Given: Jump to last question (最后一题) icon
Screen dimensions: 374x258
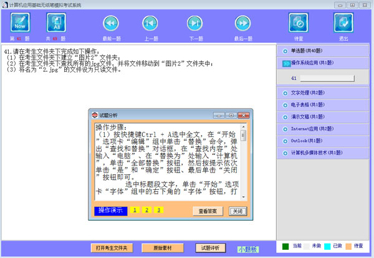Looking at the screenshot, I should coord(242,24).
